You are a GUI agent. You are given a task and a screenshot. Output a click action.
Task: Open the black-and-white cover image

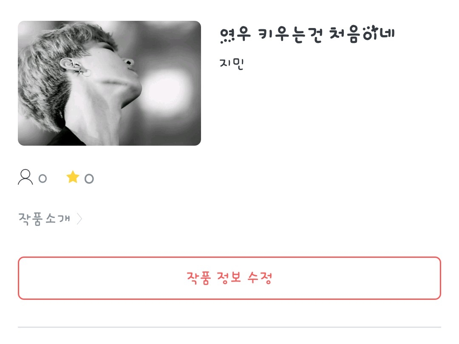pos(110,83)
